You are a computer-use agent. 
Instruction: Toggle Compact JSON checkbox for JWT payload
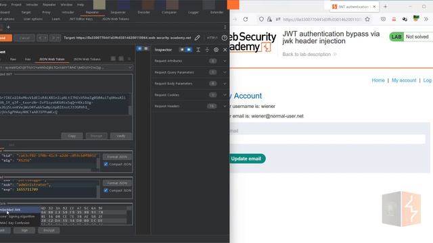pos(106,190)
